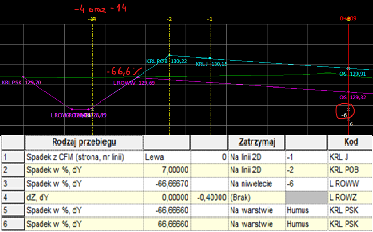Edit the -66,66670 slope value cell
The height and width of the screenshot is (232, 373).
167,183
